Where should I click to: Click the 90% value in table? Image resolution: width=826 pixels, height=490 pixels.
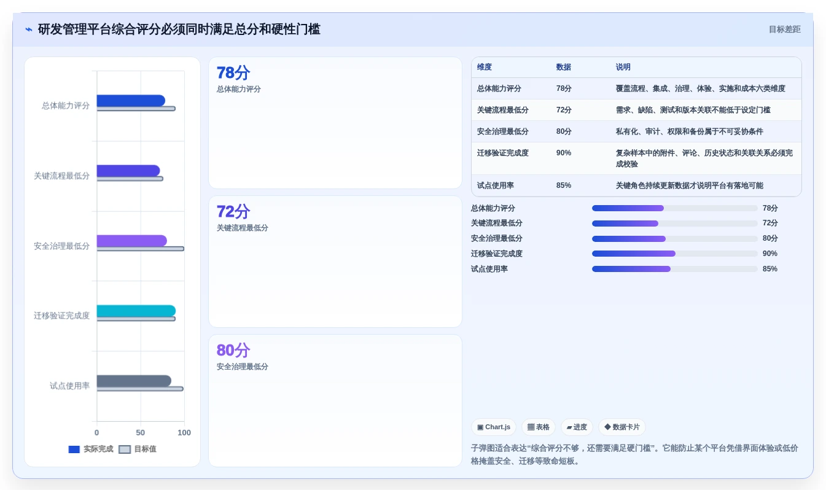pyautogui.click(x=564, y=153)
